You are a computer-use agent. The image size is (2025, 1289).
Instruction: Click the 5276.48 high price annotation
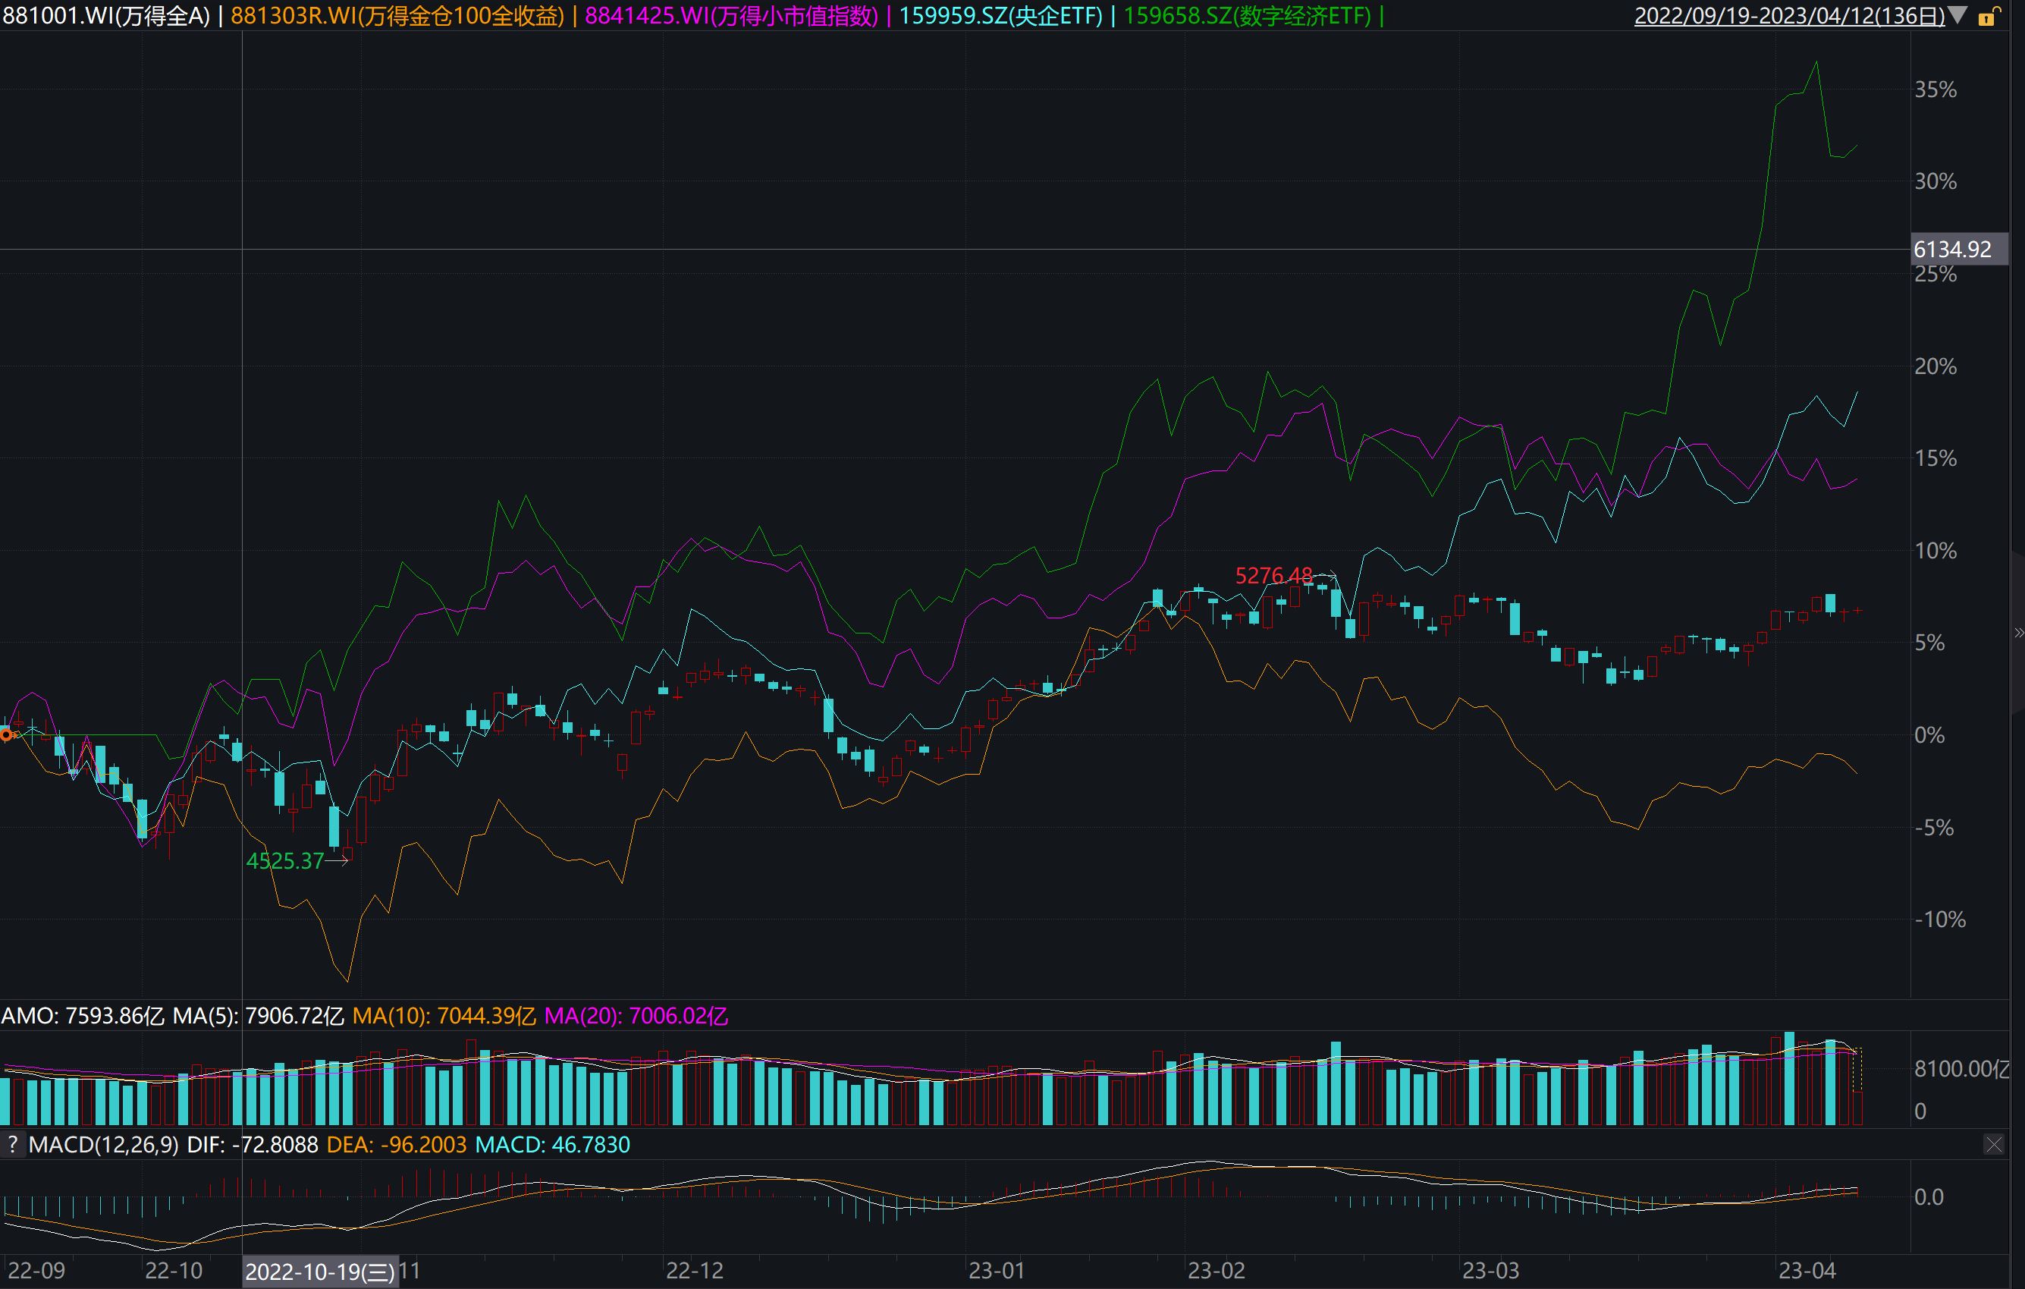click(x=1273, y=576)
